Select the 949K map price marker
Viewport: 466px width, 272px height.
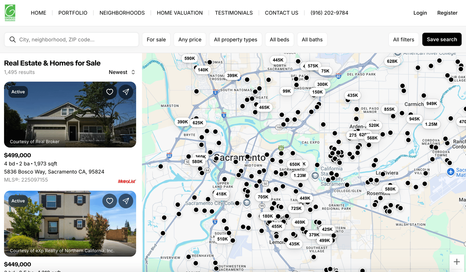tap(431, 104)
